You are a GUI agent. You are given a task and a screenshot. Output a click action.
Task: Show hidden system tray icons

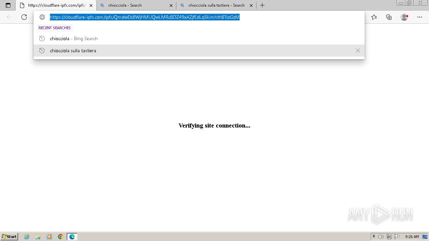coord(374,237)
